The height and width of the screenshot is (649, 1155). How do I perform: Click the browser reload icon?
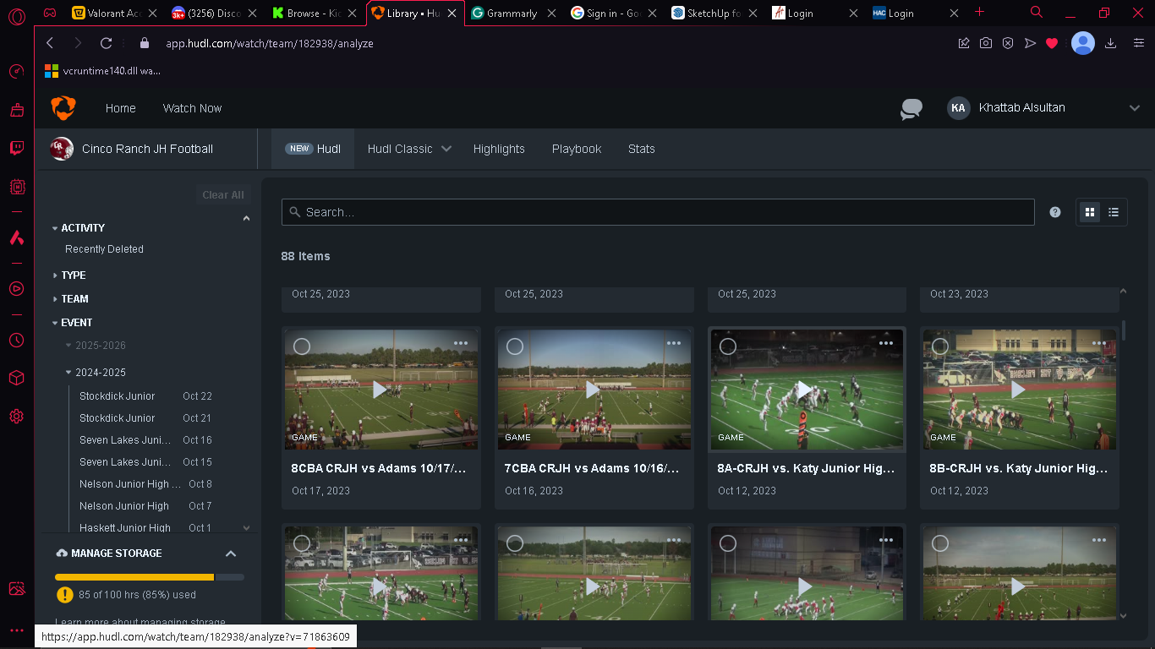tap(106, 43)
